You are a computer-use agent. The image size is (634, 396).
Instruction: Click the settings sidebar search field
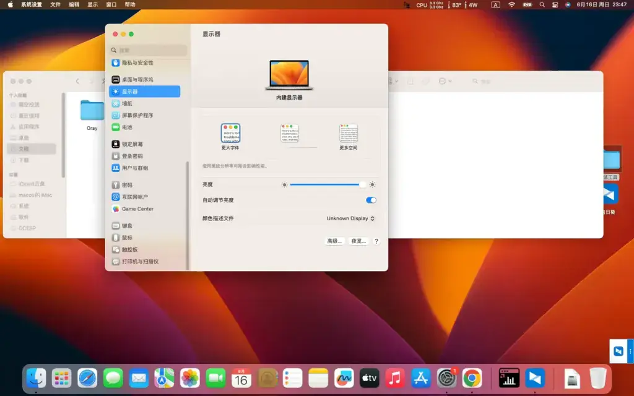[149, 50]
